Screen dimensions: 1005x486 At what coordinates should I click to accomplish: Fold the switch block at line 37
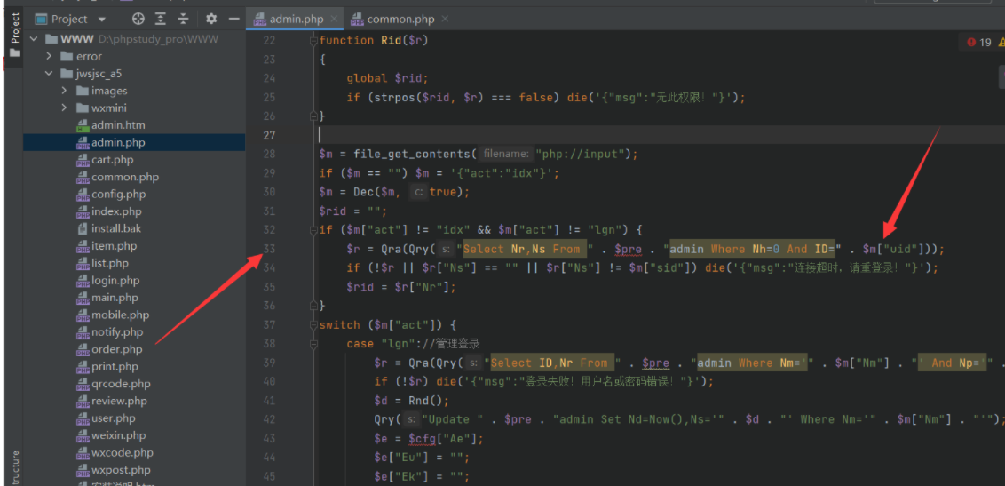click(313, 324)
